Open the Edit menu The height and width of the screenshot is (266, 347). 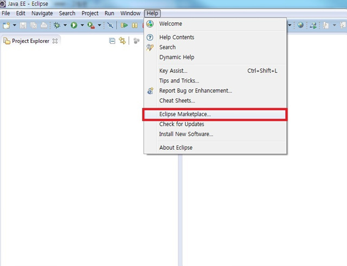click(21, 13)
